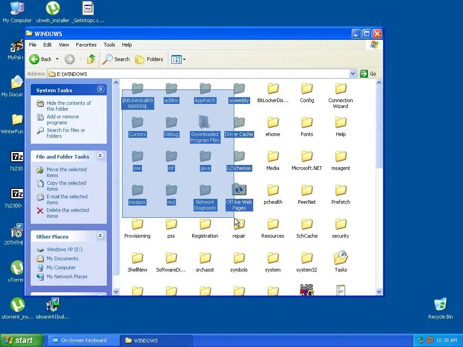
Task: Select the pchealth folder
Action: pos(273,195)
